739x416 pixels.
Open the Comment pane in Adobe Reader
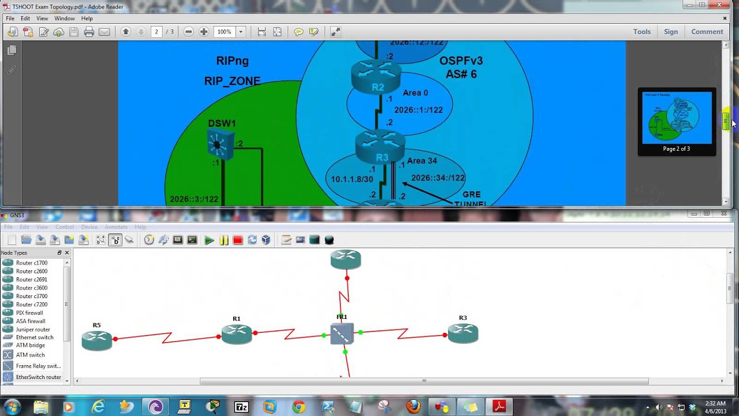point(707,32)
